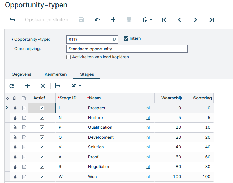Viewport: 233px width, 183px height.
Task: Fit columns width icon in grid toolbar
Action: click(58, 86)
